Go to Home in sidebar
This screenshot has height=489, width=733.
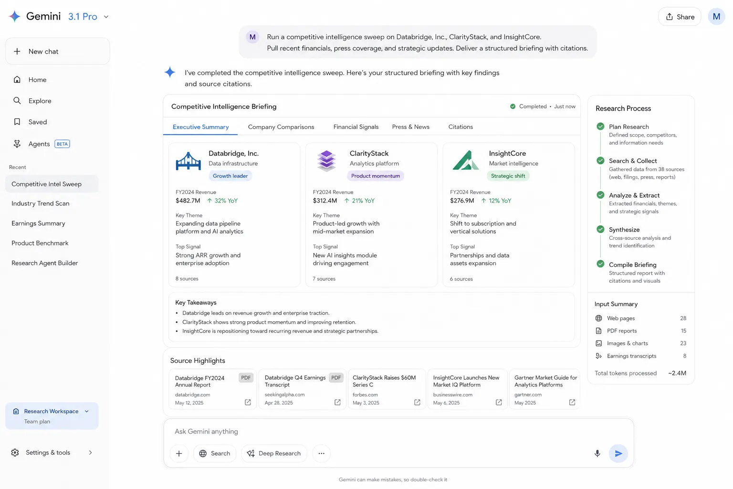[x=30, y=80]
